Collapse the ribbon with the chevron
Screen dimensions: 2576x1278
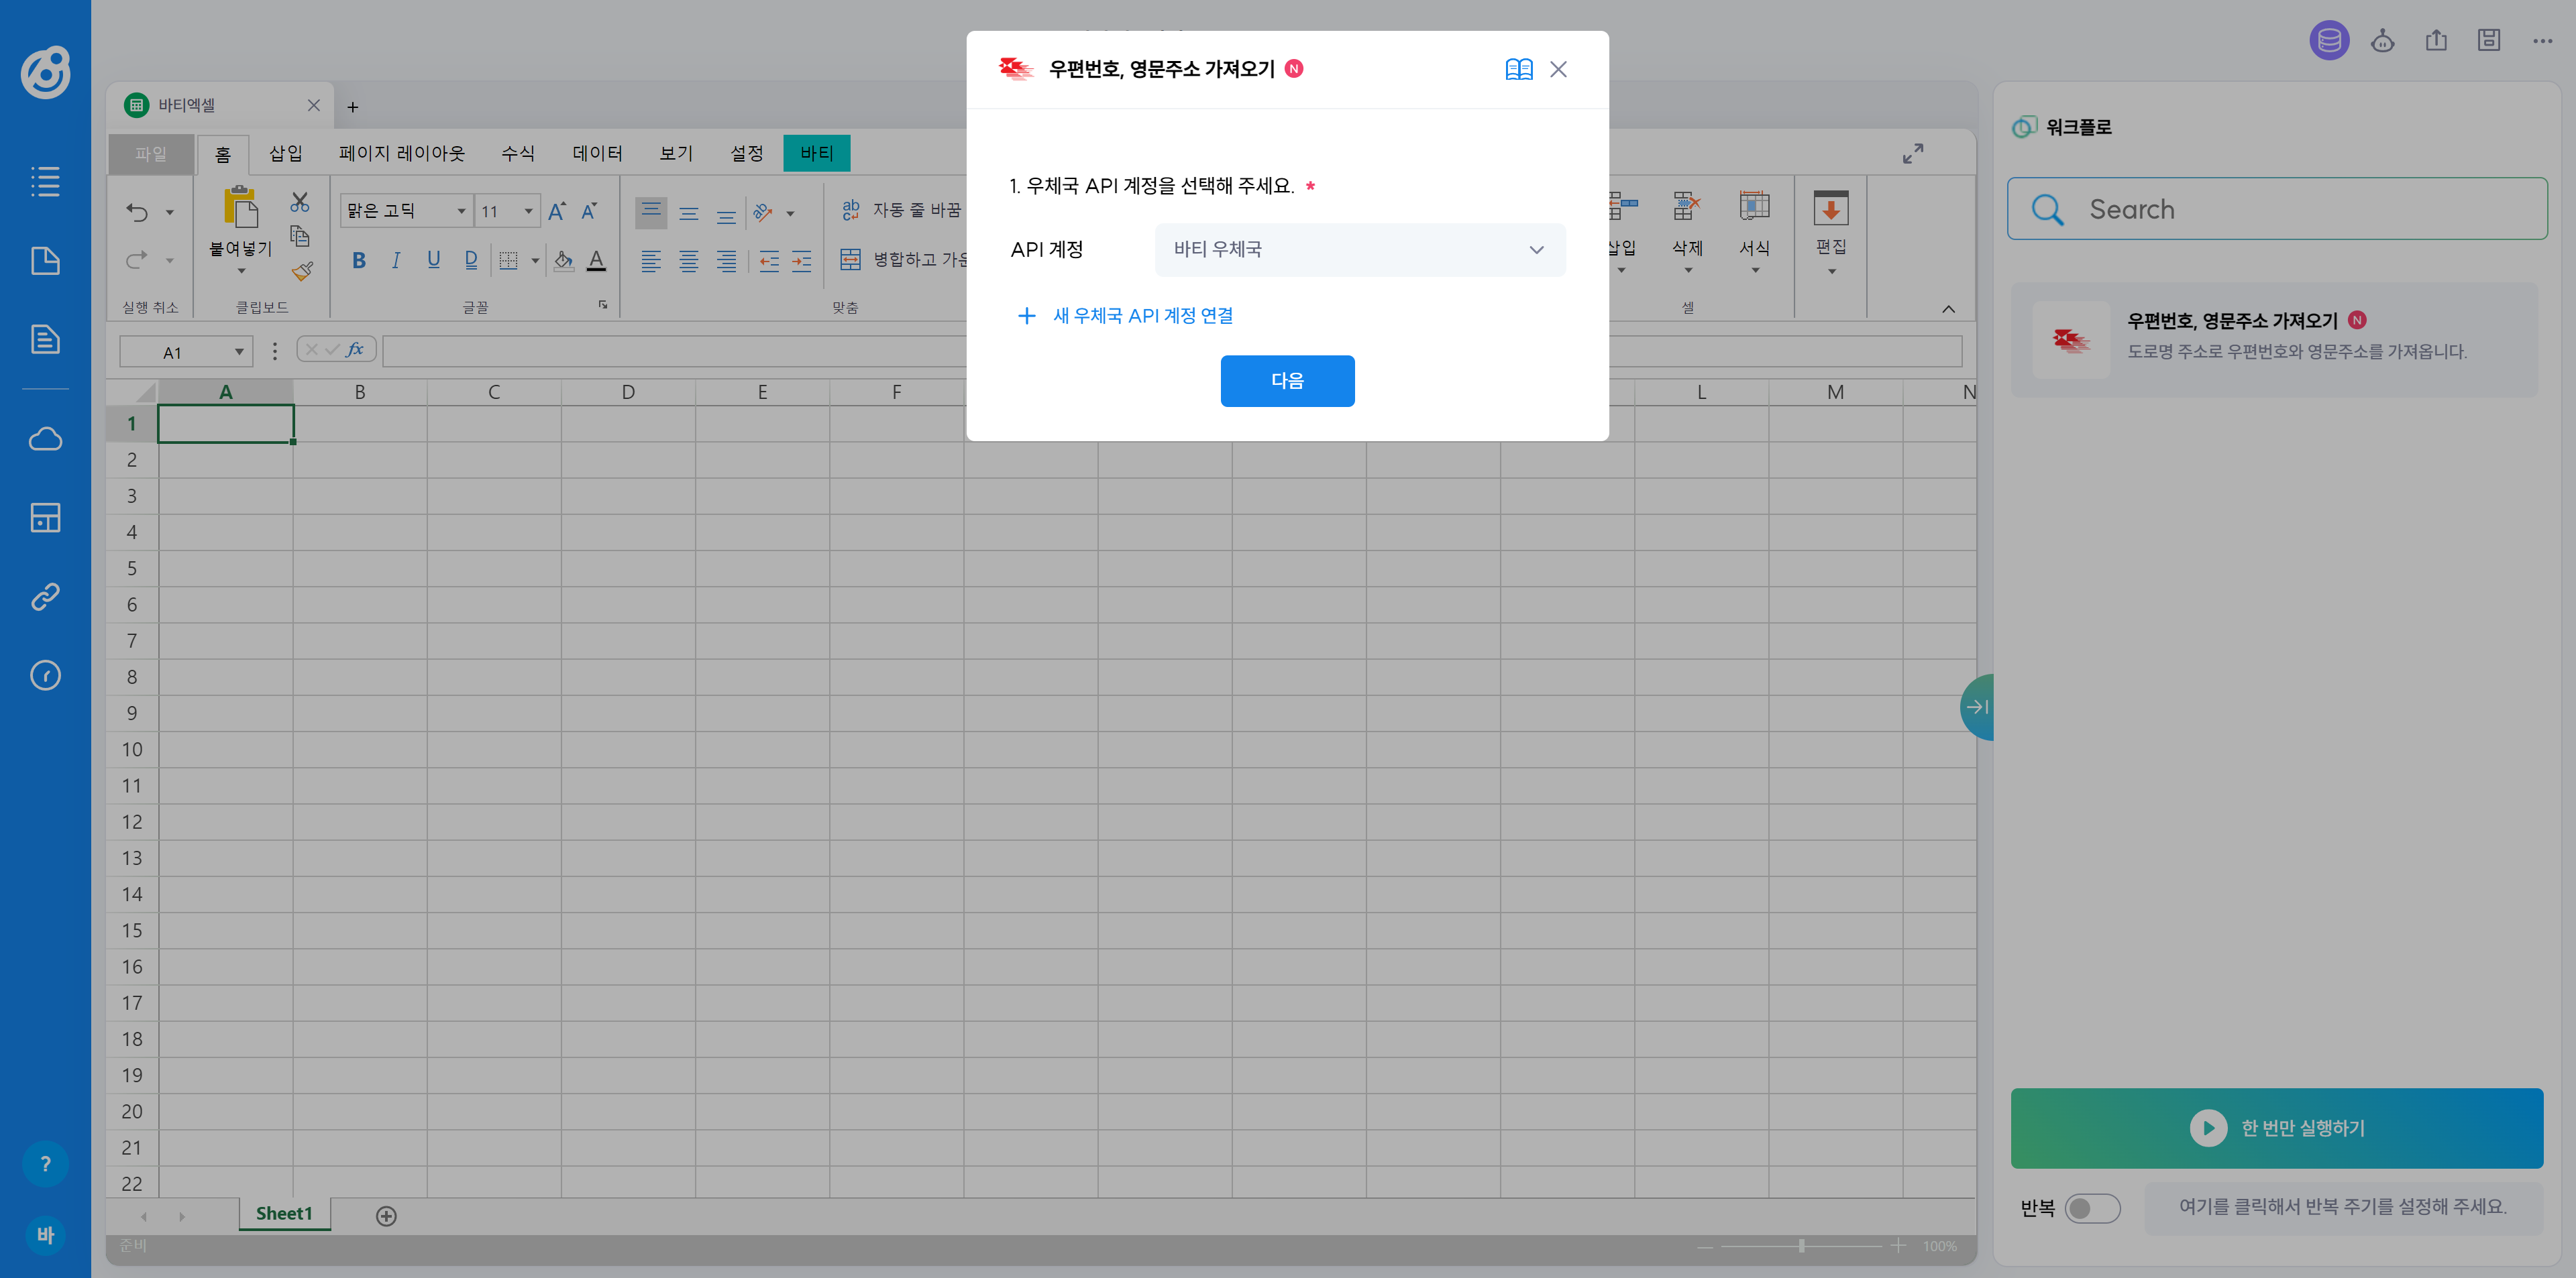1948,308
